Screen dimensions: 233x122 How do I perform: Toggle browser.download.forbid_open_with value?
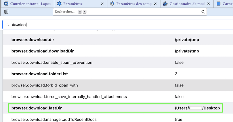tap(179, 85)
